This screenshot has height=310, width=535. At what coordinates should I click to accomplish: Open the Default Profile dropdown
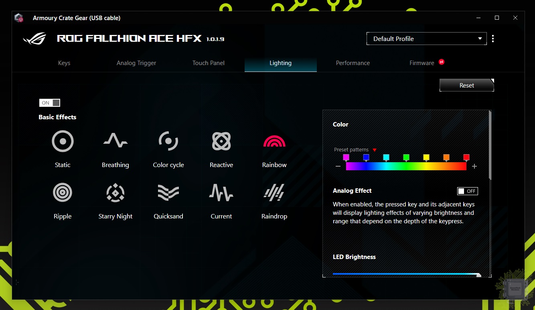[x=427, y=39]
